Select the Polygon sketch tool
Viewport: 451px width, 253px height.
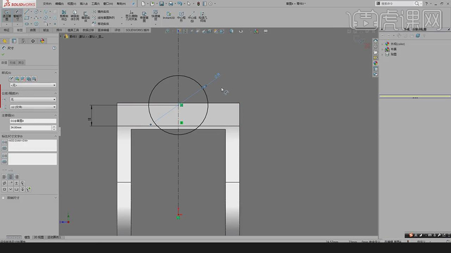(36, 24)
